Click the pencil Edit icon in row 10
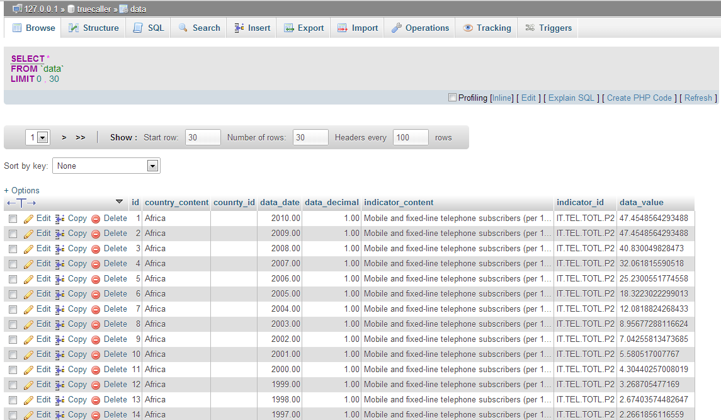The width and height of the screenshot is (721, 420). (x=28, y=355)
